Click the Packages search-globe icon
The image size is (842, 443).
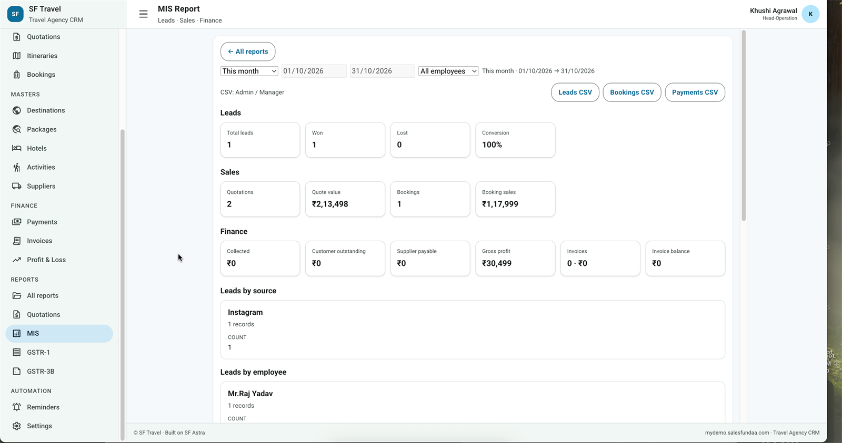point(17,129)
